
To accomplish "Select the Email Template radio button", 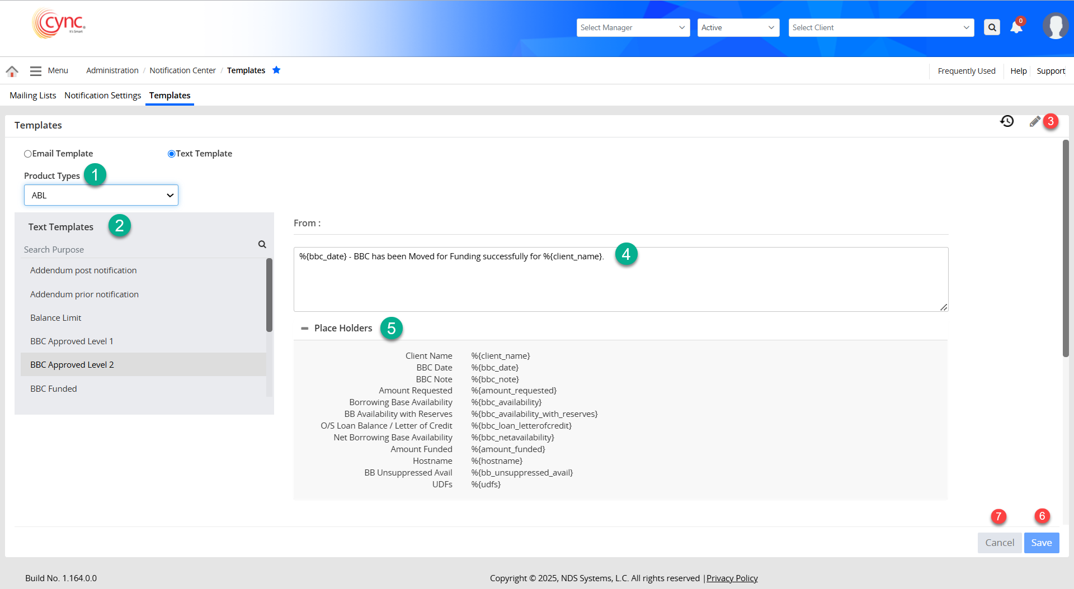I will tap(27, 154).
